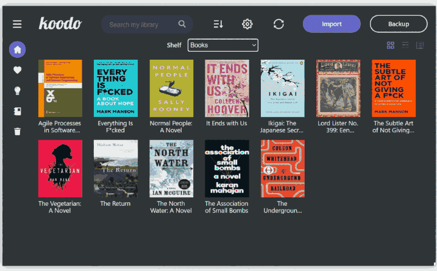Open The Return book cover

[116, 169]
